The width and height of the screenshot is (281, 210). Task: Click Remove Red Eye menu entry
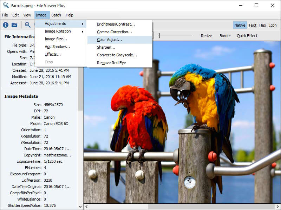click(x=111, y=63)
